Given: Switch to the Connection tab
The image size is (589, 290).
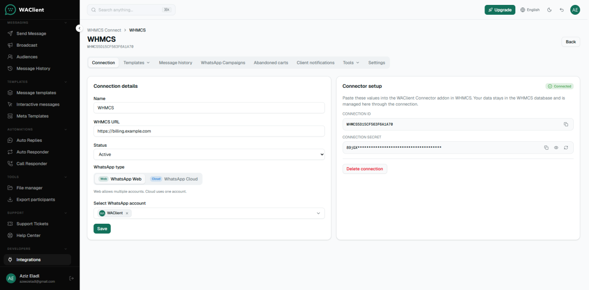Looking at the screenshot, I should [x=104, y=63].
